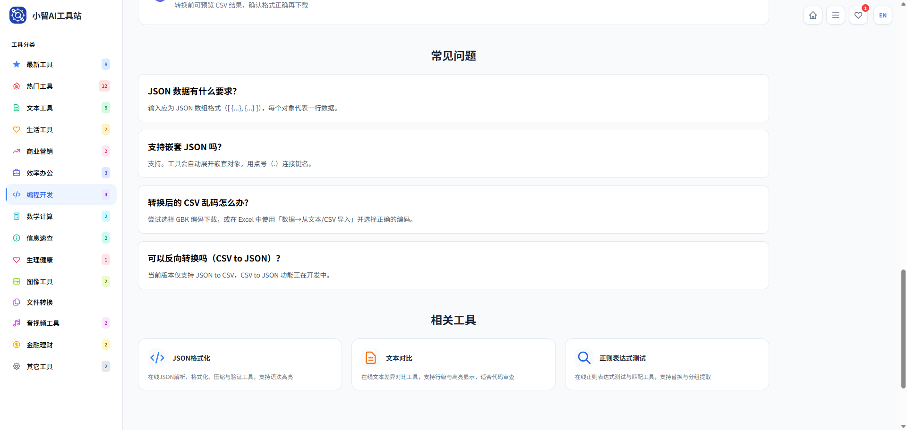
Task: Open the 图像工具 category
Action: 61,281
